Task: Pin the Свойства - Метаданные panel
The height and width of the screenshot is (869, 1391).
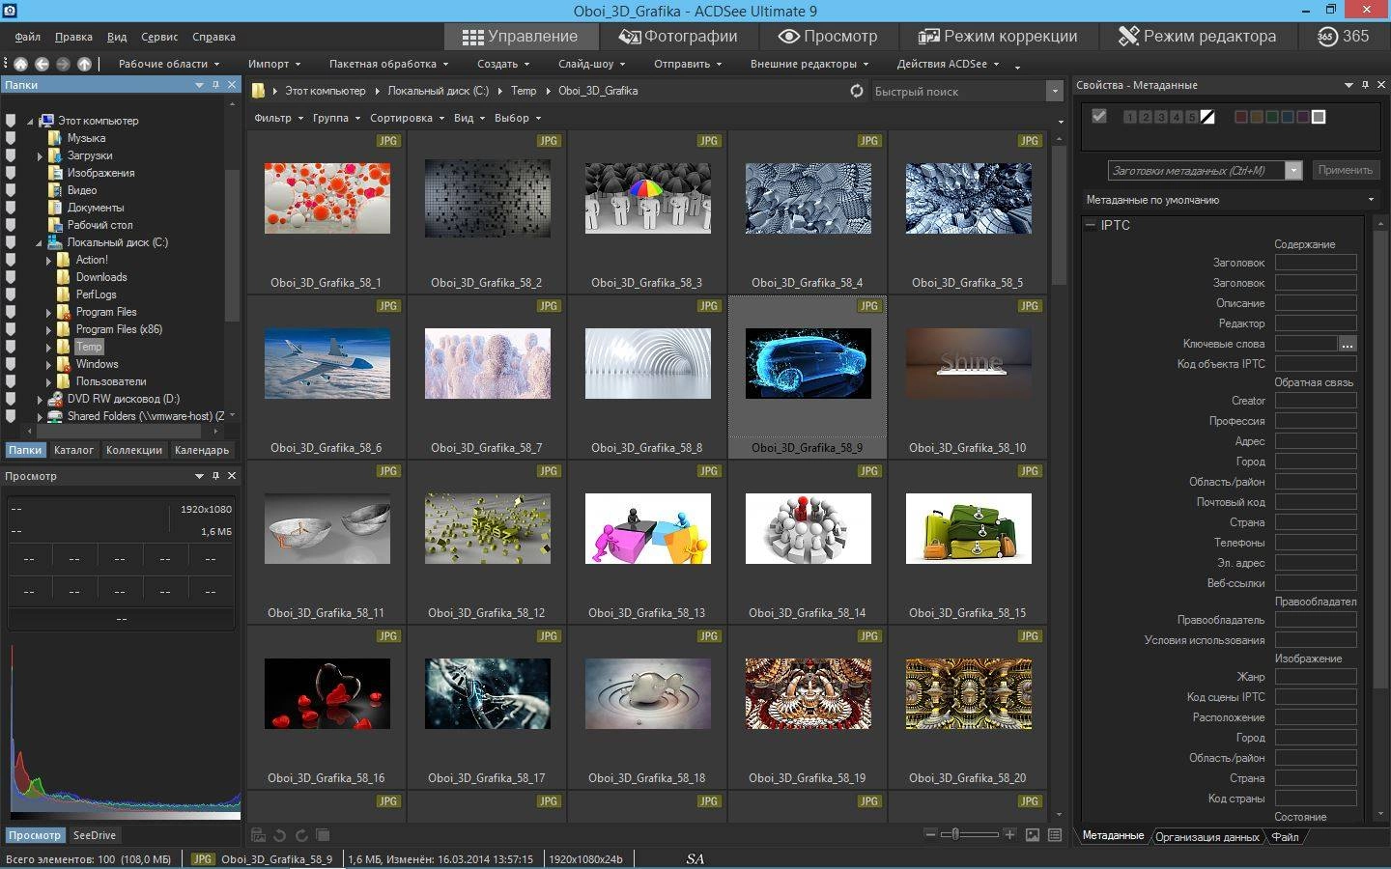Action: tap(1365, 85)
